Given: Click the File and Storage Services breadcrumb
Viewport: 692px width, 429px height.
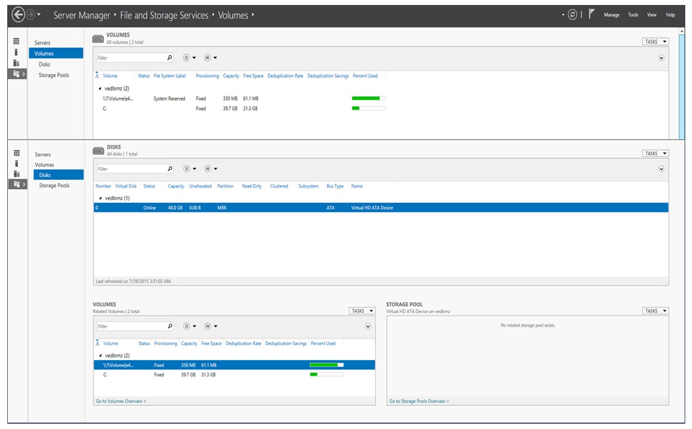Looking at the screenshot, I should pyautogui.click(x=165, y=15).
